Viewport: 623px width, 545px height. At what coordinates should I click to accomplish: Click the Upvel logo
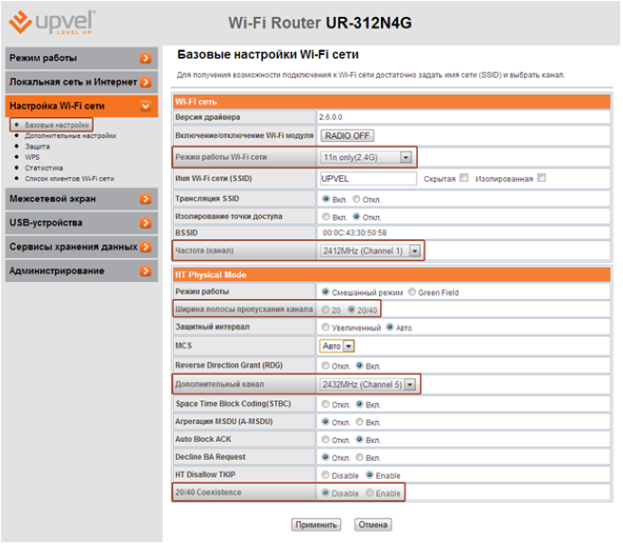pos(52,23)
